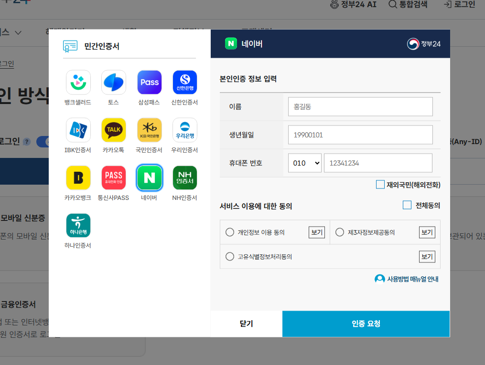View details for 개인정보 이용 동의
Image resolution: width=485 pixels, height=365 pixels.
pyautogui.click(x=317, y=232)
